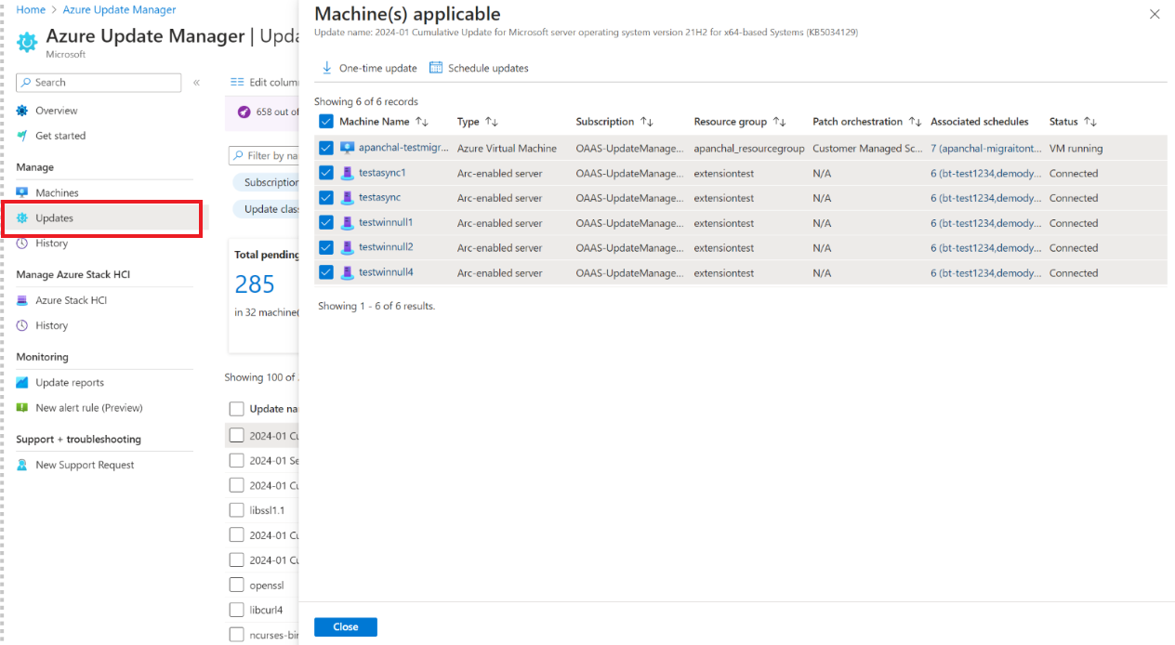Open New Support Request in sidebar

[x=85, y=465]
